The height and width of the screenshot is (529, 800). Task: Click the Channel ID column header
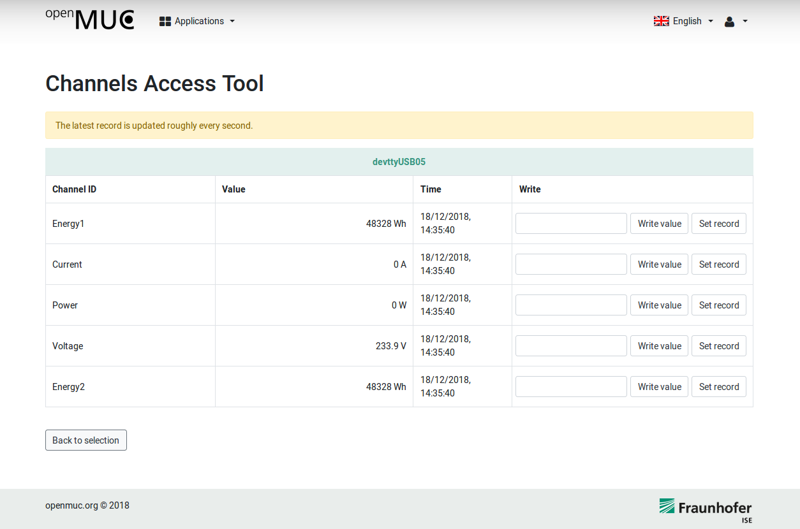tap(74, 189)
